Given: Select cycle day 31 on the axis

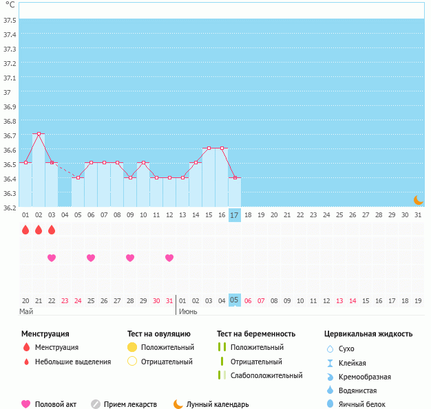Looking at the screenshot, I should 418,215.
